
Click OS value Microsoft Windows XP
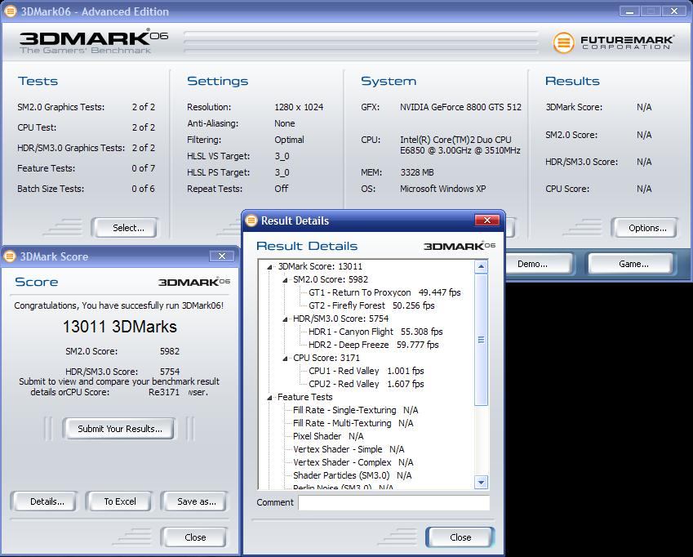(443, 189)
